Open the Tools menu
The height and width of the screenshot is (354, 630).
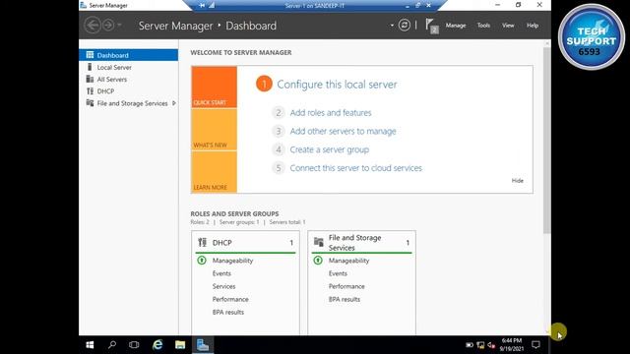[483, 26]
